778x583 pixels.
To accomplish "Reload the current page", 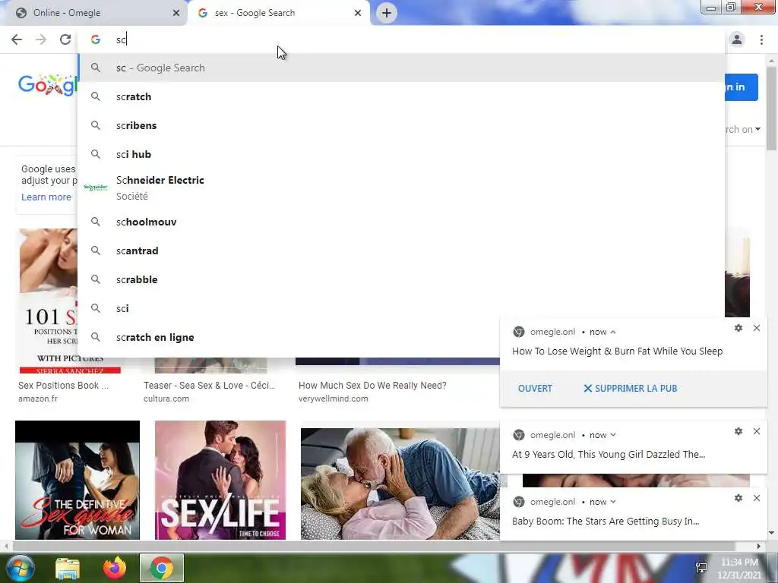I will [65, 39].
